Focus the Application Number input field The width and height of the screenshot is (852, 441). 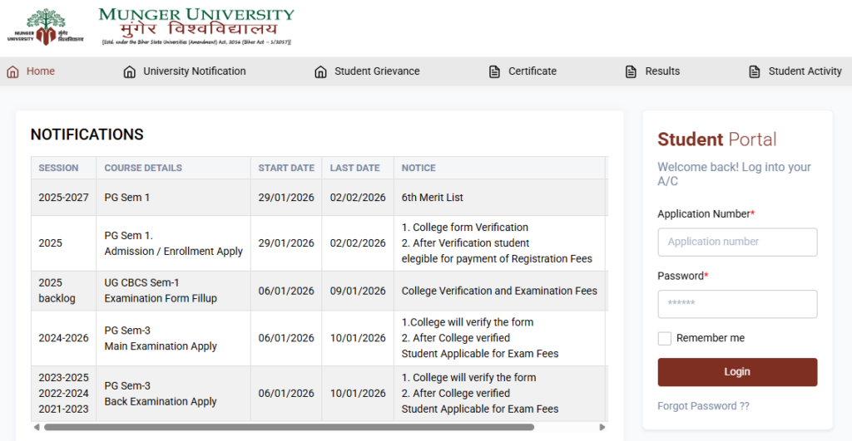pos(737,242)
